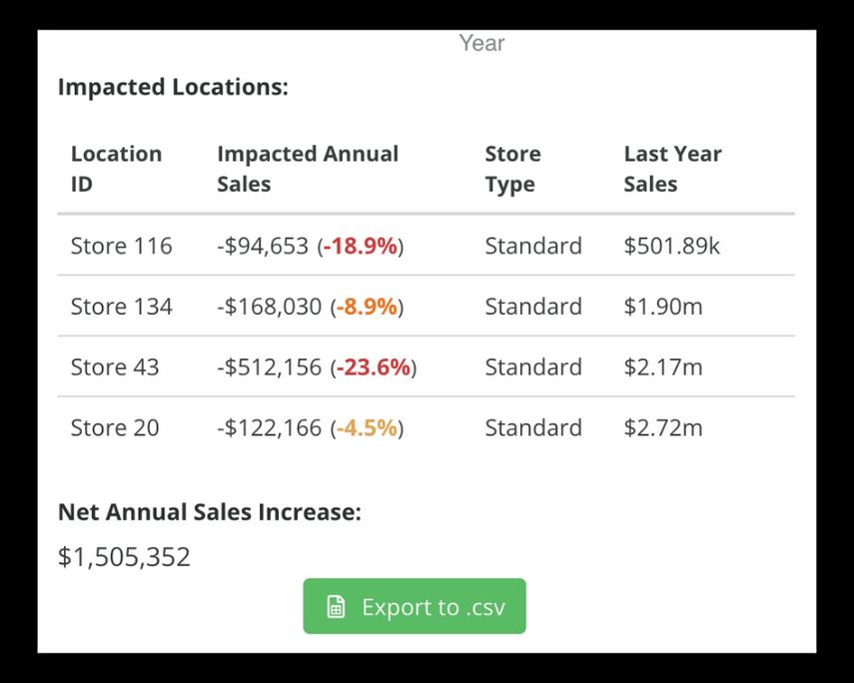Click the Last Year Sales column header
Screen dimensions: 854x683
click(672, 169)
